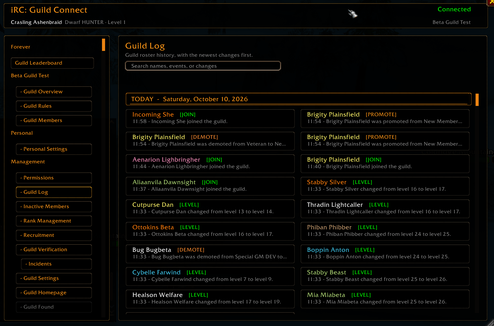
Task: Open Guild Verification
Action: pos(54,249)
